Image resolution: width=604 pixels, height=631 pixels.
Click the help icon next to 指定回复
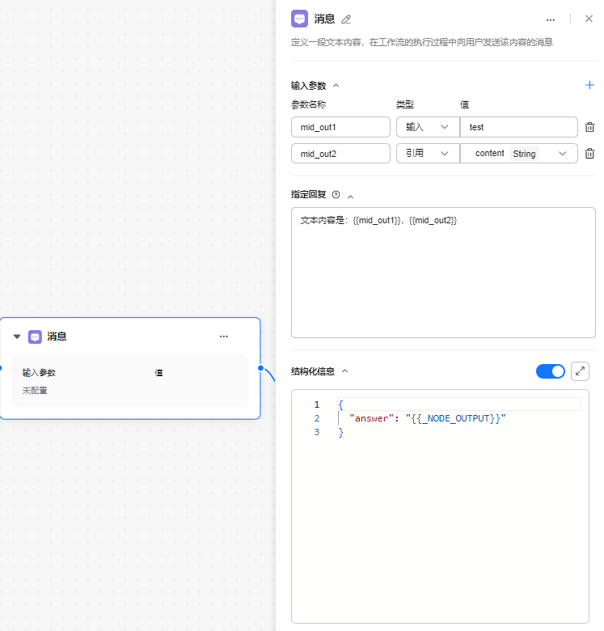[336, 195]
